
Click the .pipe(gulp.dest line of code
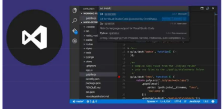[171, 98]
